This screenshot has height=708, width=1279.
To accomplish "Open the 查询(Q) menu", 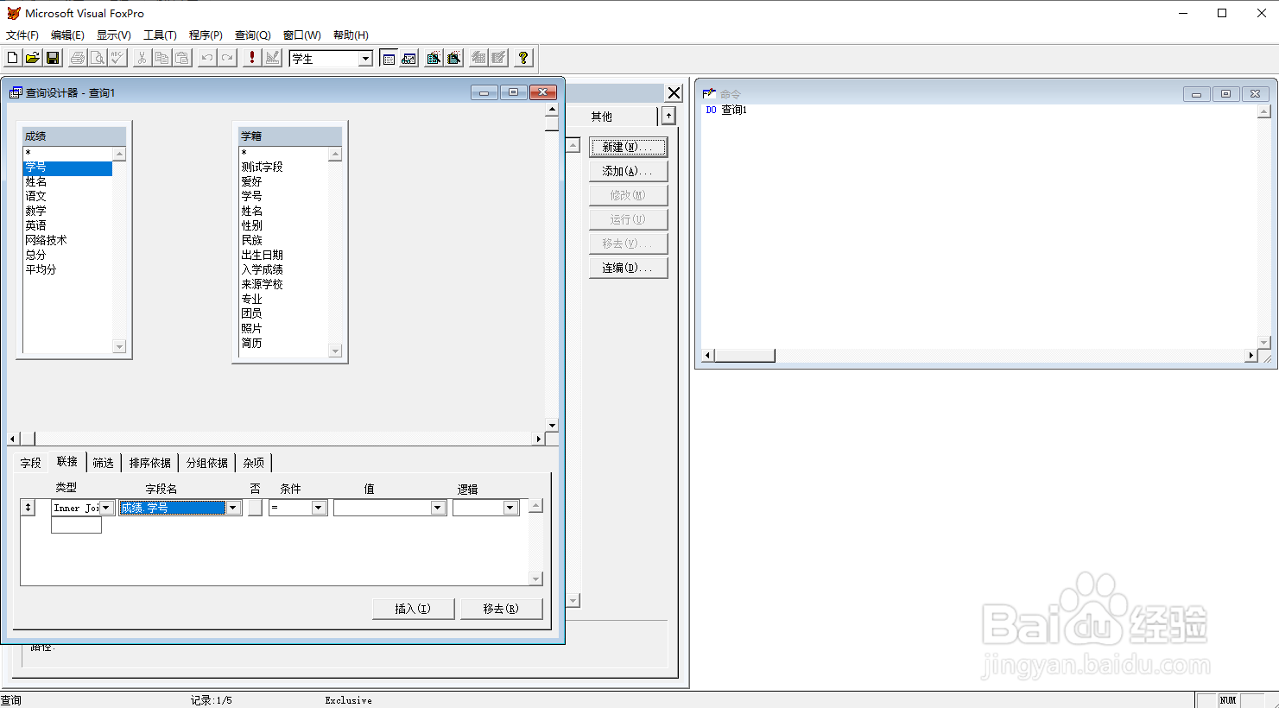I will click(x=253, y=35).
